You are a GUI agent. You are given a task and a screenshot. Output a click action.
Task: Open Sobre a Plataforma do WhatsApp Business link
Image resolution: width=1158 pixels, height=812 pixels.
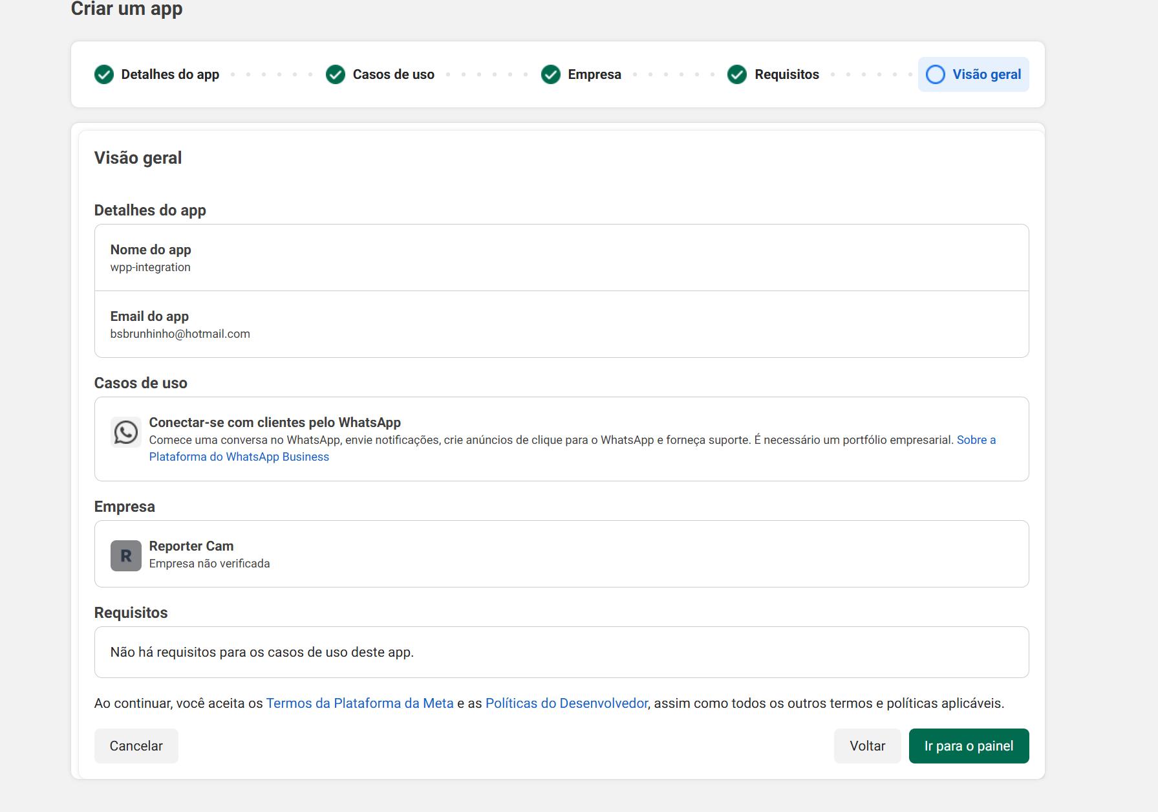(239, 456)
